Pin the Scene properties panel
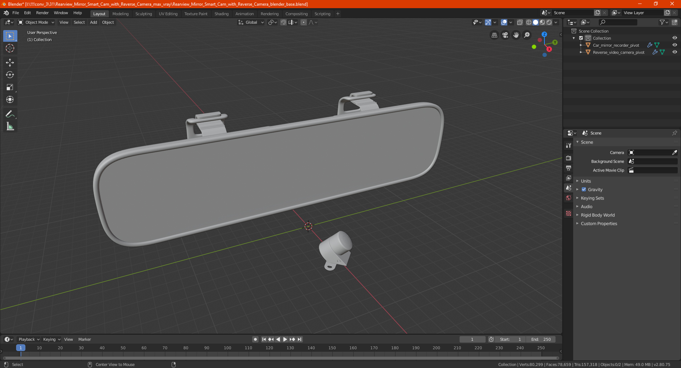 [674, 133]
